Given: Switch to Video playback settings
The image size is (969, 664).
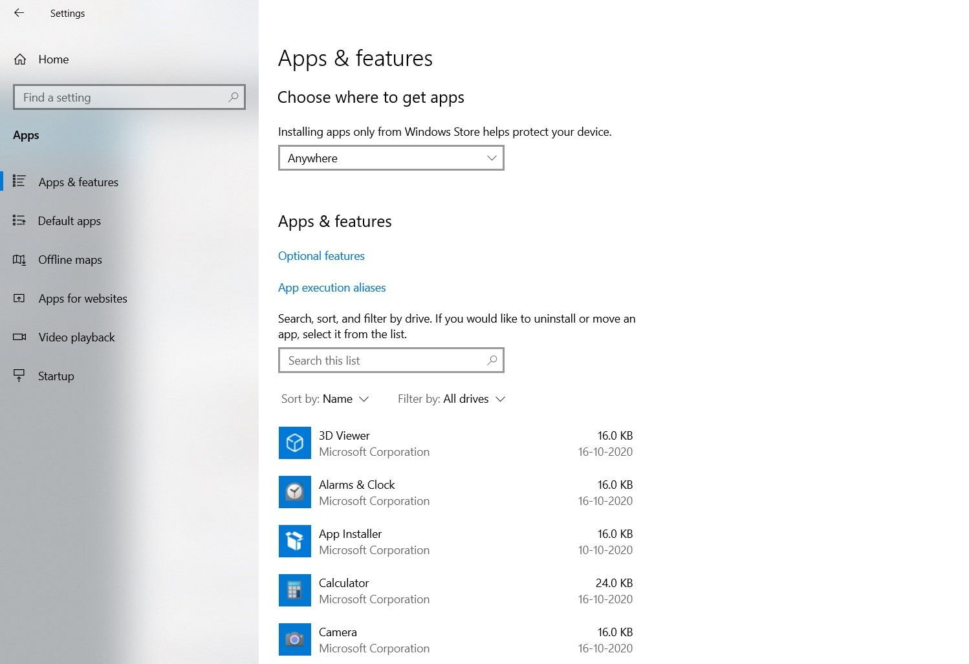Looking at the screenshot, I should pos(76,337).
